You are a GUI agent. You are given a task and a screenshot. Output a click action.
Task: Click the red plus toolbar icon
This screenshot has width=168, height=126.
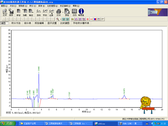(87, 19)
